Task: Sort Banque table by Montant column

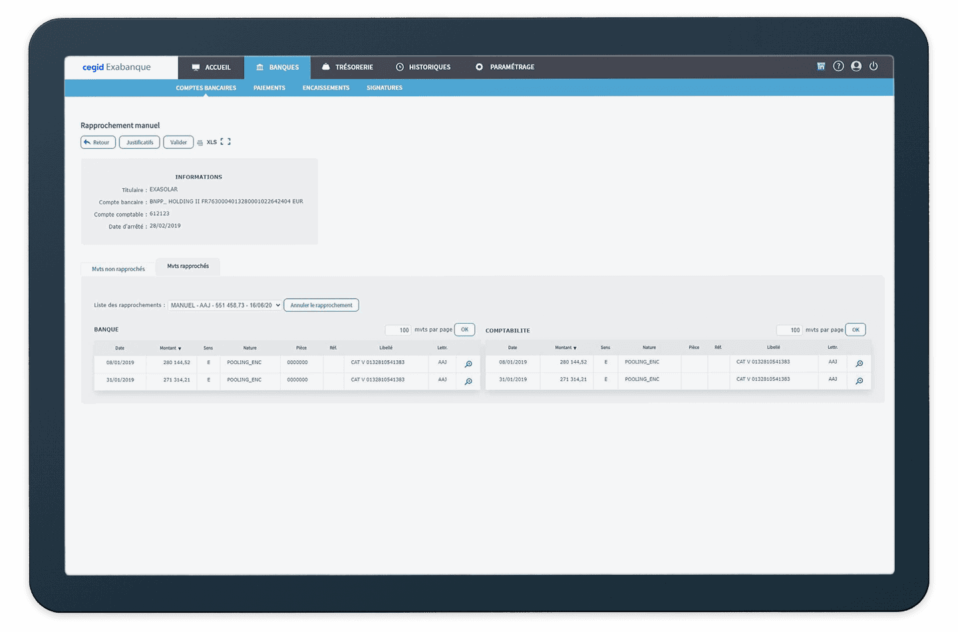Action: click(170, 348)
